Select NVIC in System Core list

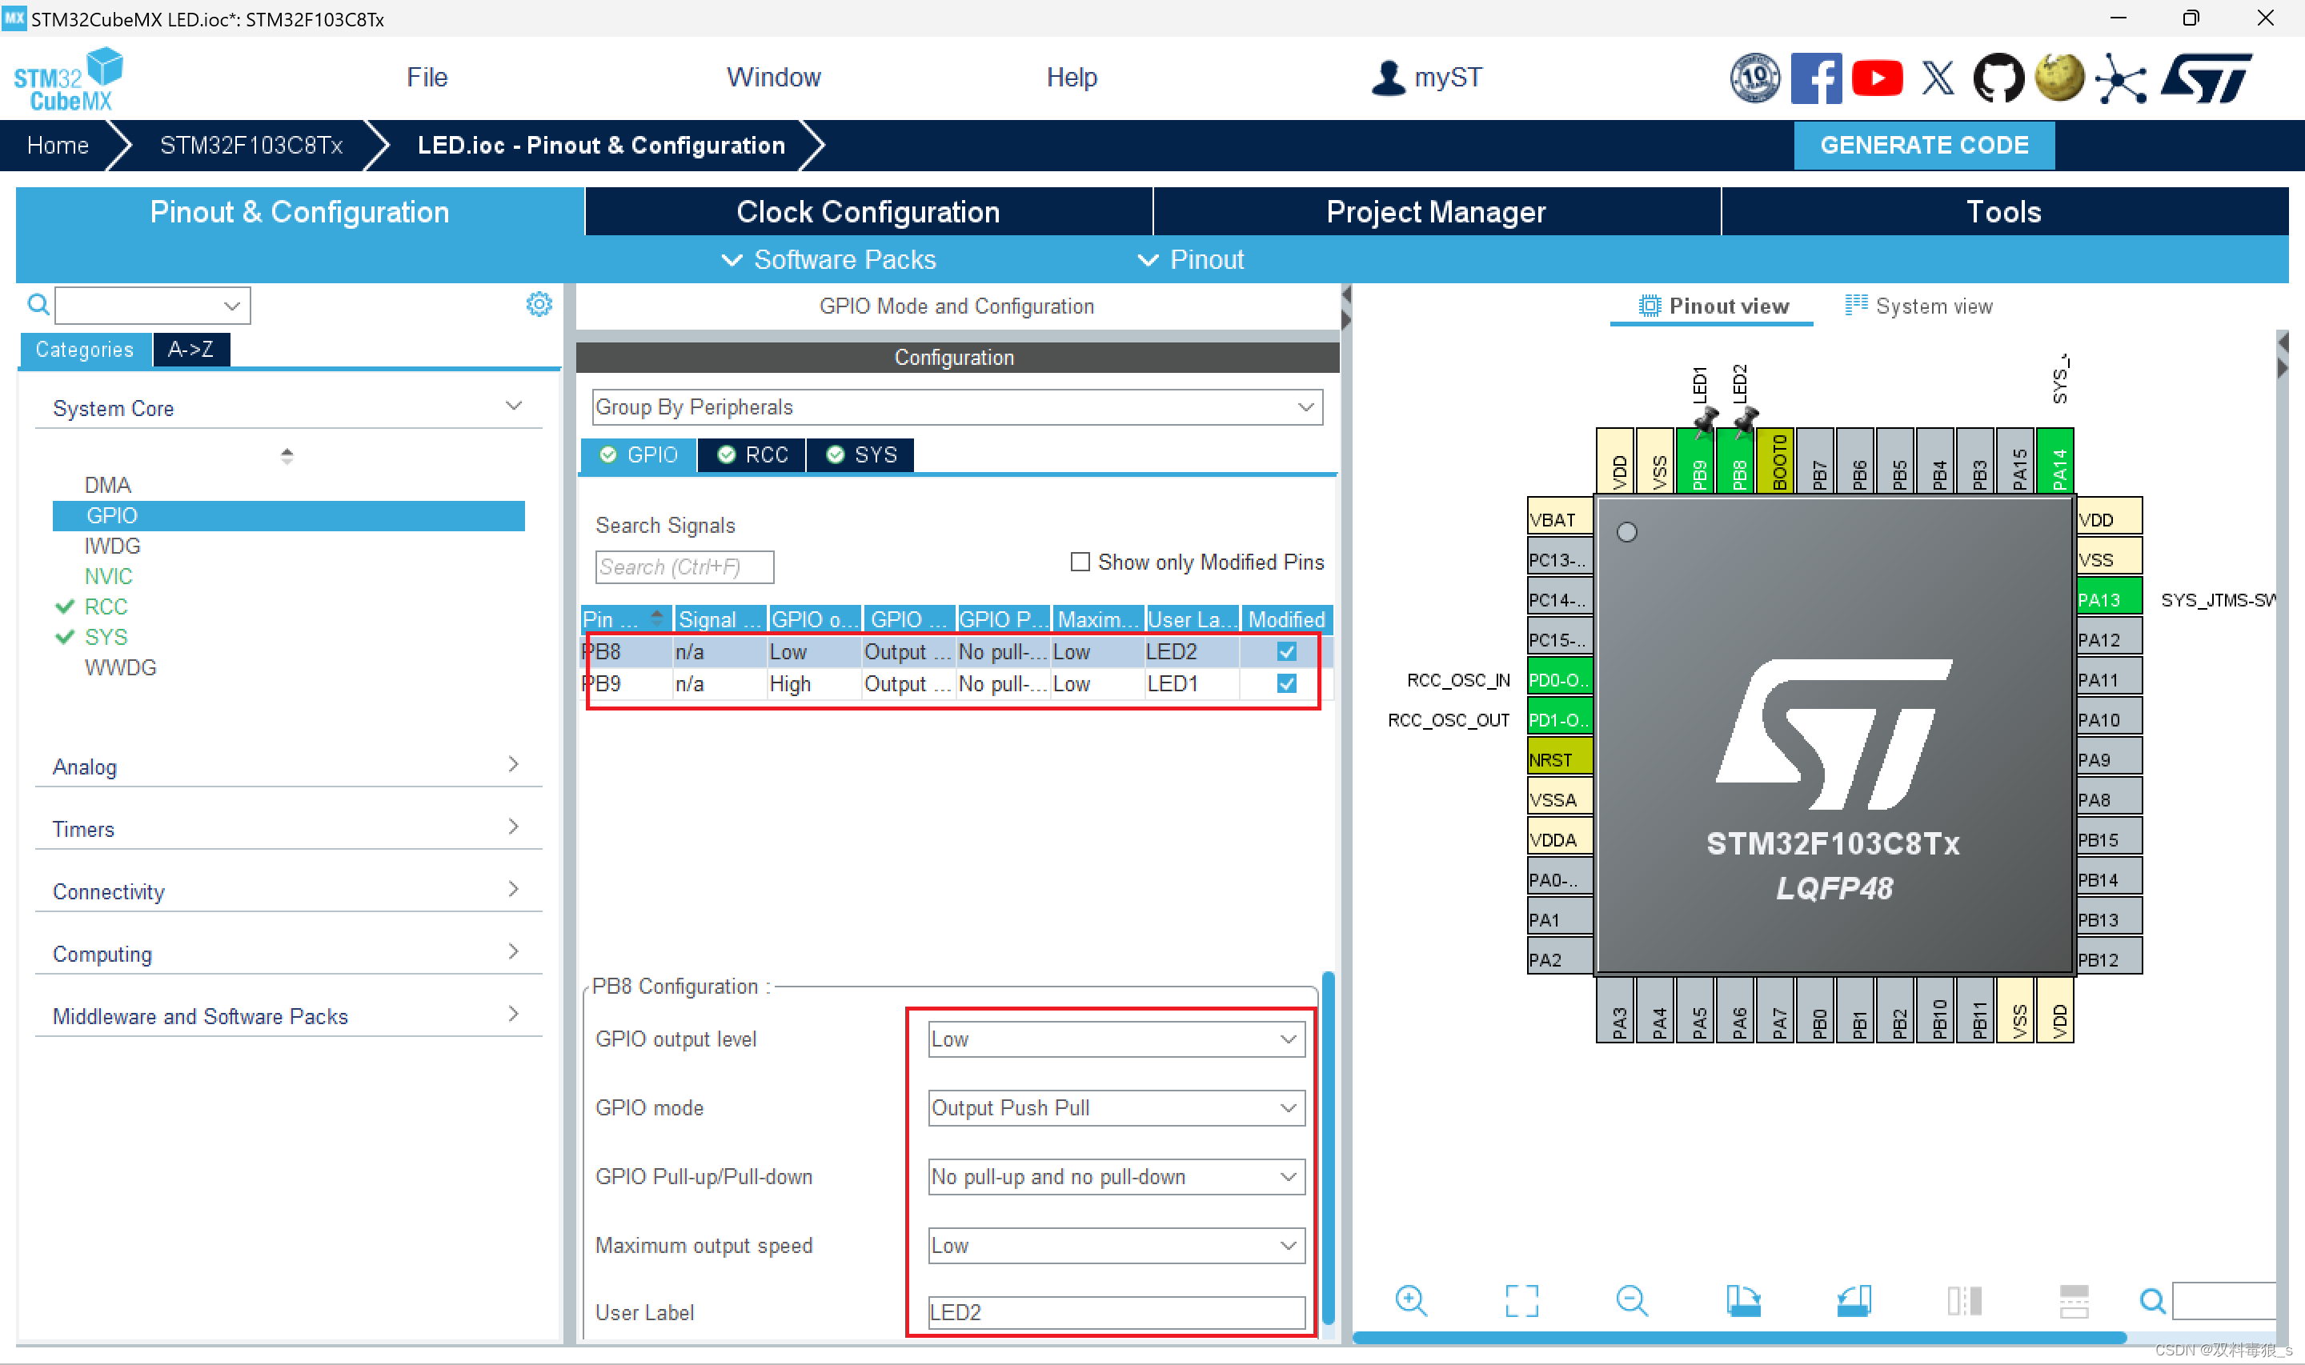tap(109, 576)
